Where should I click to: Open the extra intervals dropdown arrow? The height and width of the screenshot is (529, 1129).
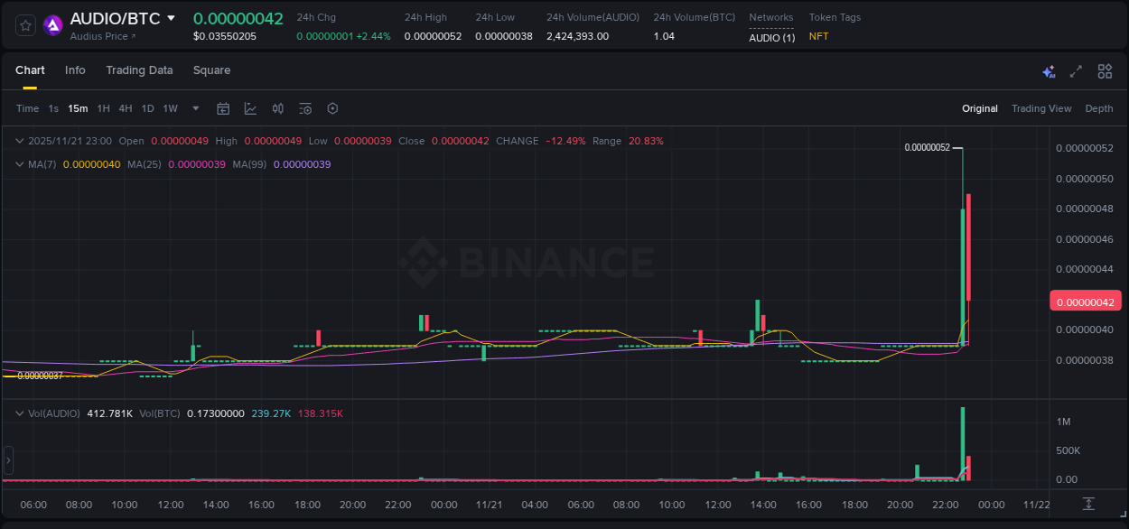point(195,108)
